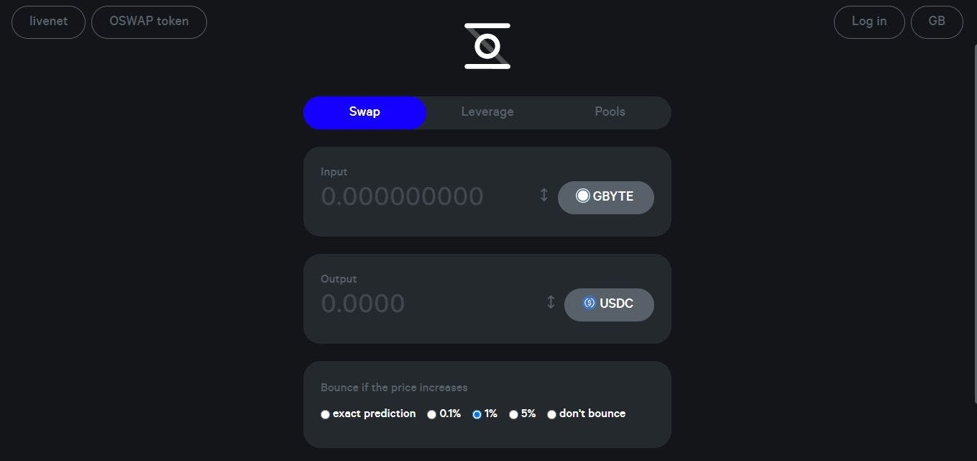This screenshot has height=461, width=977.
Task: Open the GB language selector
Action: pos(936,22)
